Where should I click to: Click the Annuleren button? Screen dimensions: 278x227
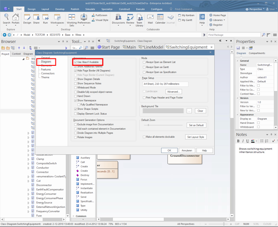(x=187, y=150)
